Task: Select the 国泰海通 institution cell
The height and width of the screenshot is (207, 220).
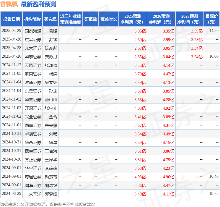Action: [x=33, y=31]
